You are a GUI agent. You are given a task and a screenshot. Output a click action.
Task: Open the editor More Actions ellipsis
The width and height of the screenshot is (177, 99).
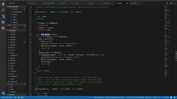[x=175, y=3]
